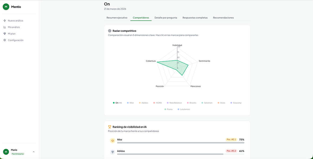Click the Nike crown icon
Screen dimensions: 313x159
[113, 141]
